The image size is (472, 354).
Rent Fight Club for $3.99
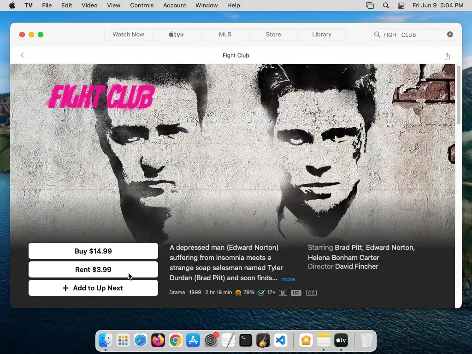93,269
